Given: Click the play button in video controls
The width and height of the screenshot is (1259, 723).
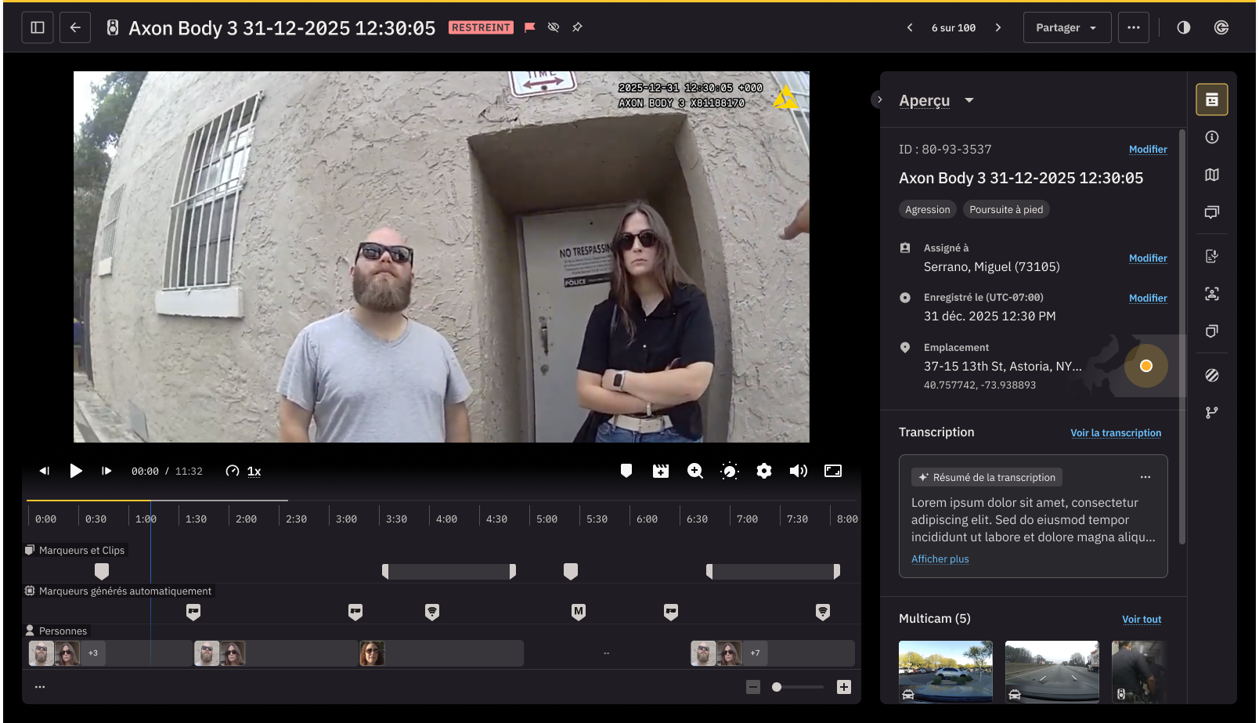Looking at the screenshot, I should tap(76, 471).
